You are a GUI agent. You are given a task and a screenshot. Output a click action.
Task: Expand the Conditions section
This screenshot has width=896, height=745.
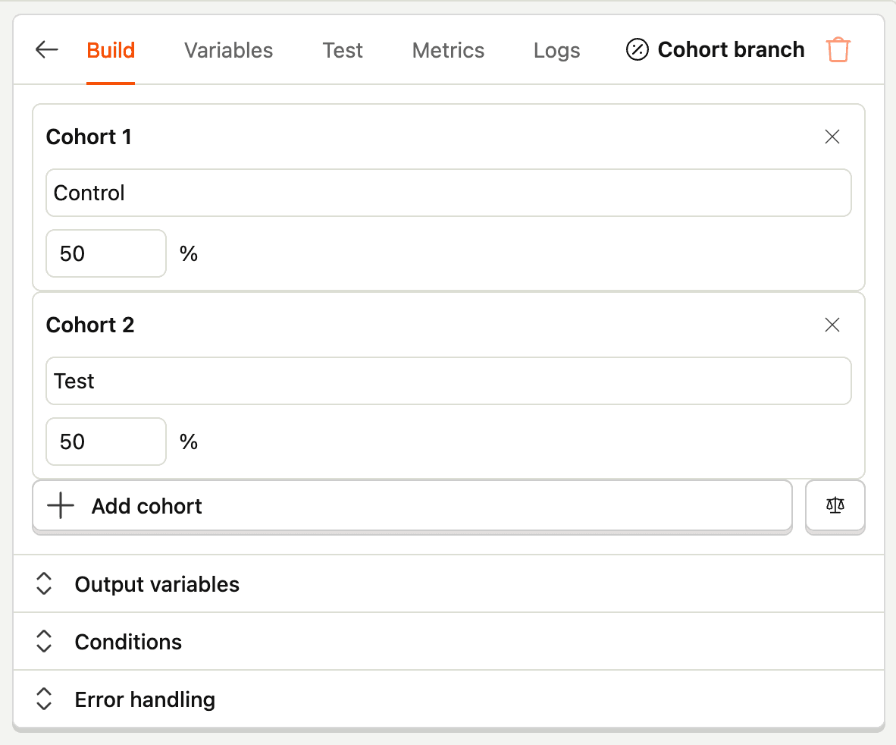(x=128, y=642)
